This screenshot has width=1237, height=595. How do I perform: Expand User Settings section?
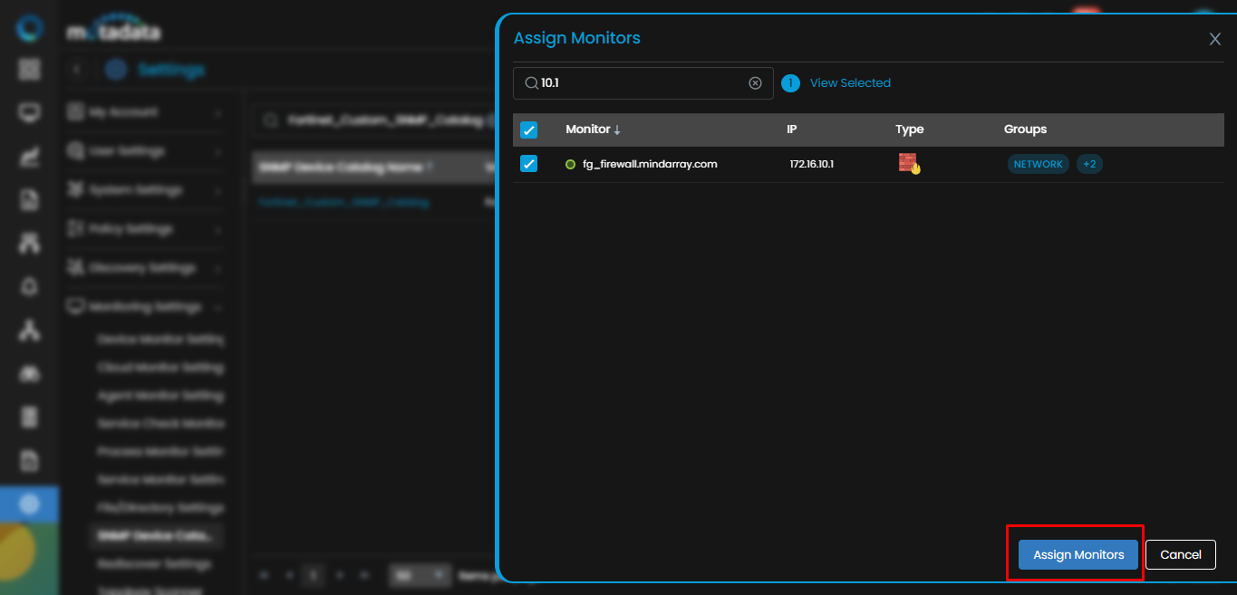pos(144,151)
